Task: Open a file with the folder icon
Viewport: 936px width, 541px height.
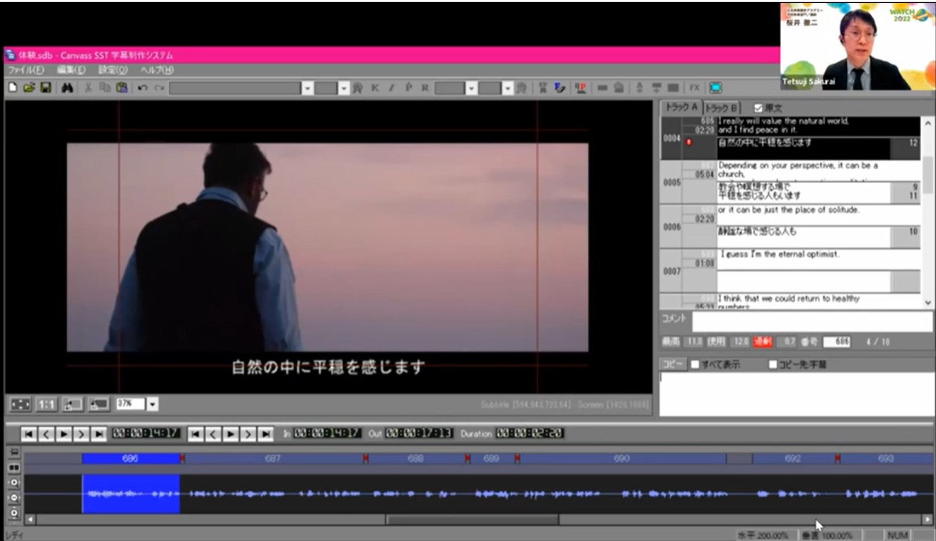Action: (x=29, y=88)
